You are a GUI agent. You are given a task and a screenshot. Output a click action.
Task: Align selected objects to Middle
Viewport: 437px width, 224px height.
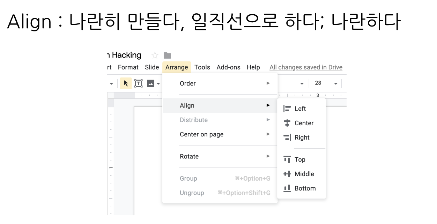point(304,174)
